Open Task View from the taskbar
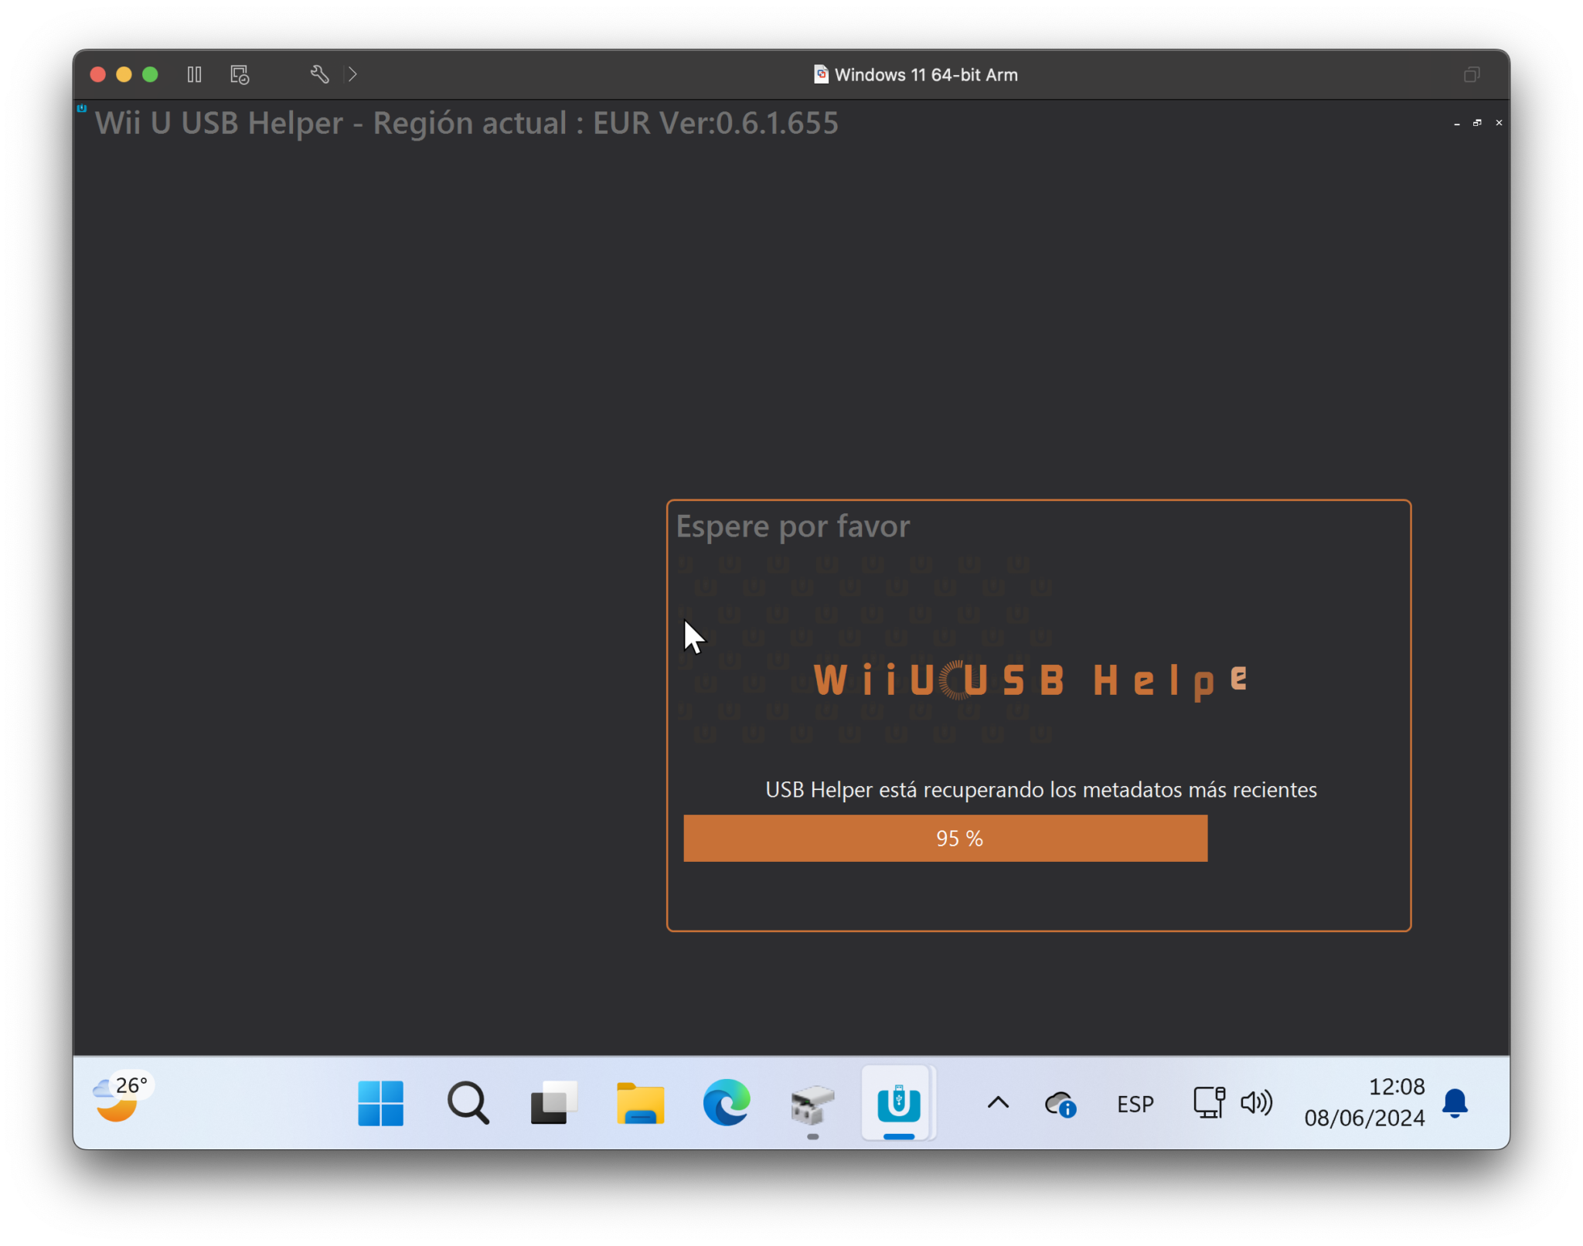The width and height of the screenshot is (1583, 1246). tap(553, 1103)
